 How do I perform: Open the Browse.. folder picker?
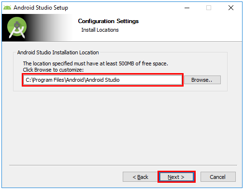click(202, 80)
